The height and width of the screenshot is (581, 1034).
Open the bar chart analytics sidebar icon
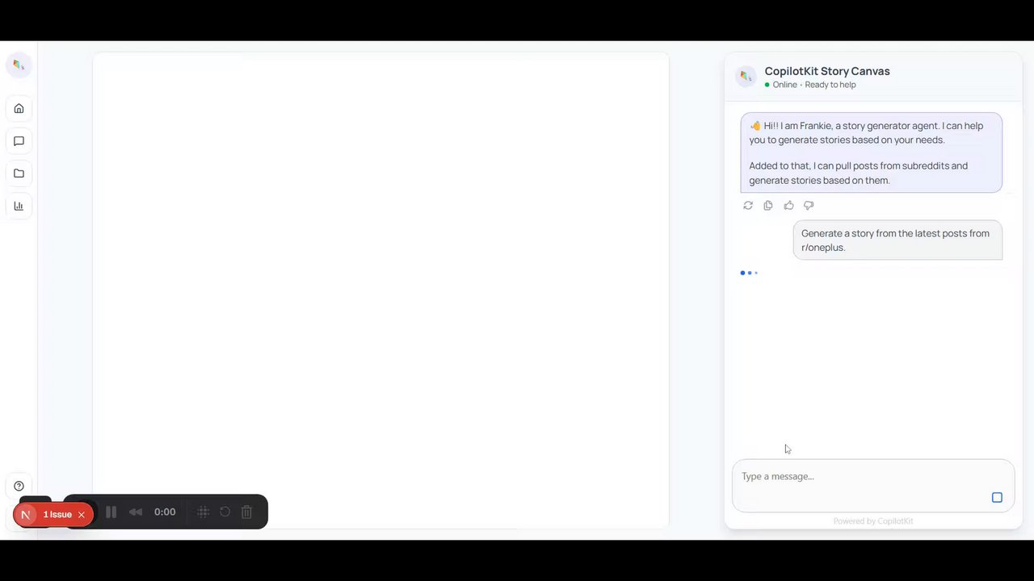pos(19,206)
